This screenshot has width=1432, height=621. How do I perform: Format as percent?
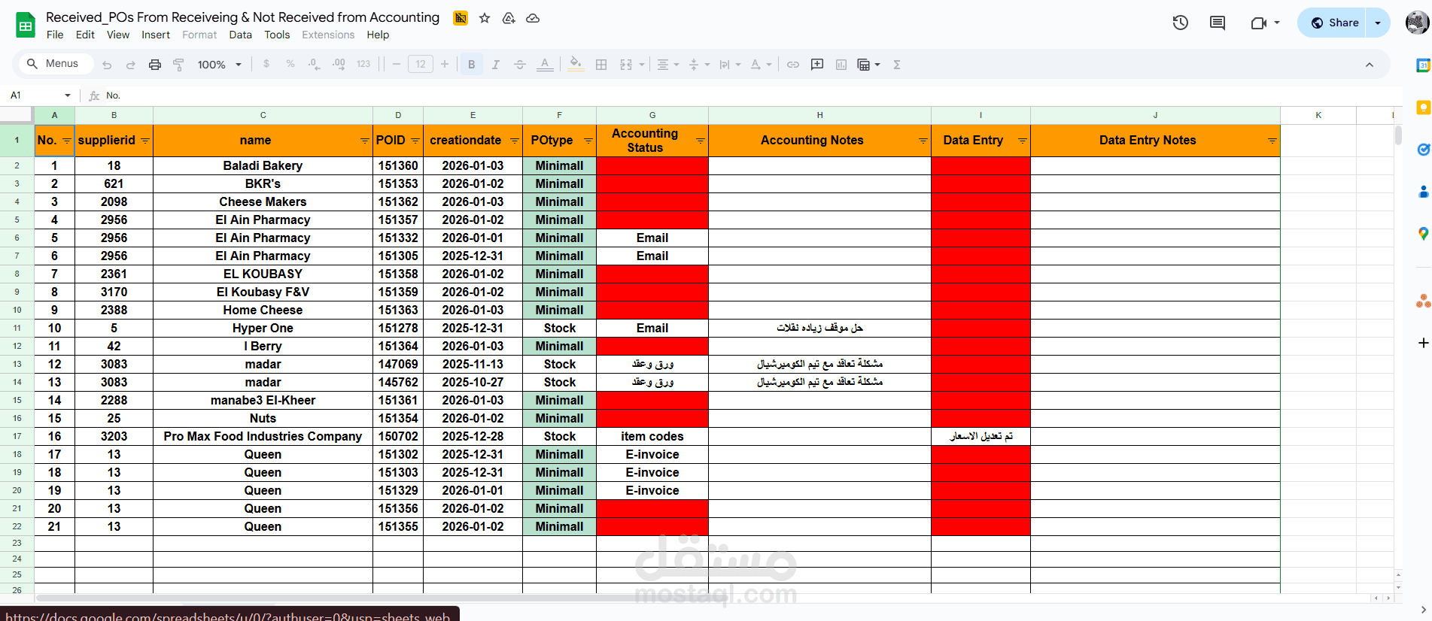coord(290,65)
